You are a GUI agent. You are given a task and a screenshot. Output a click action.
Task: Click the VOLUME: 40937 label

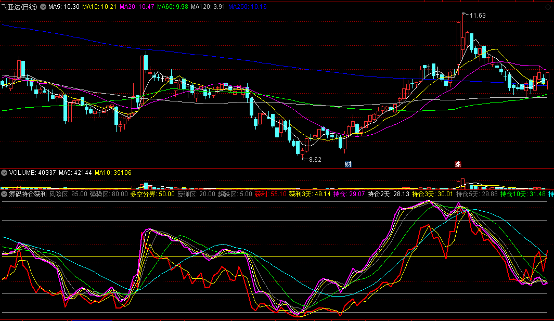coord(32,173)
